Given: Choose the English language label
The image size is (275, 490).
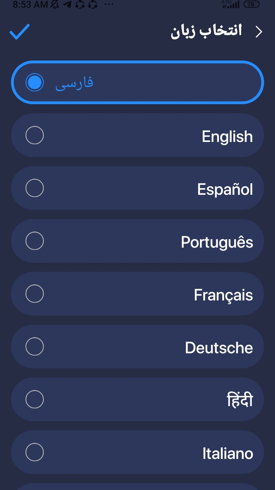Looking at the screenshot, I should click(x=227, y=136).
